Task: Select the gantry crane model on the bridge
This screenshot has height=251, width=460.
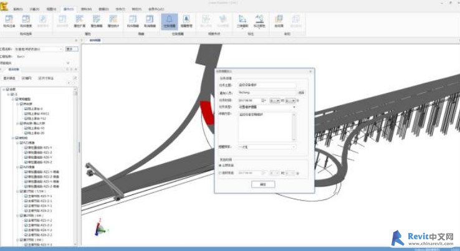Action: (x=105, y=182)
